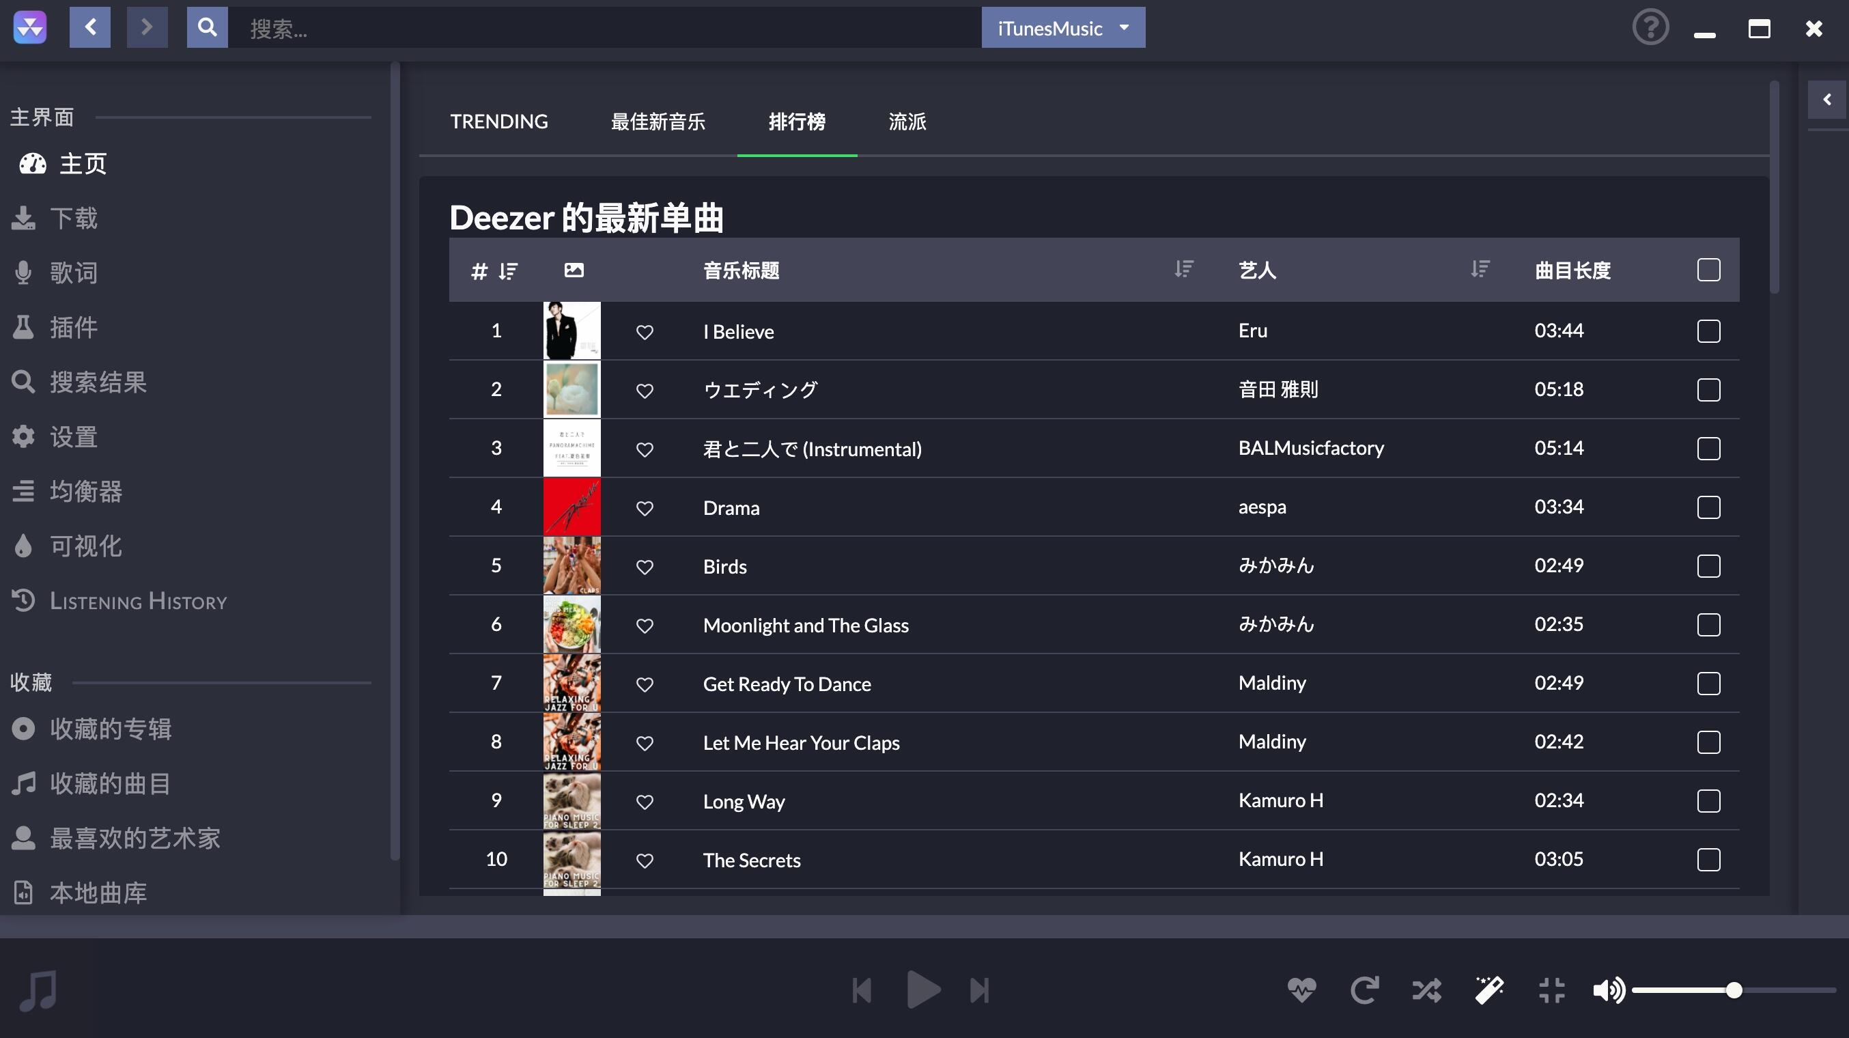1849x1038 pixels.
Task: Click the album thumbnail for Birds
Action: [571, 565]
